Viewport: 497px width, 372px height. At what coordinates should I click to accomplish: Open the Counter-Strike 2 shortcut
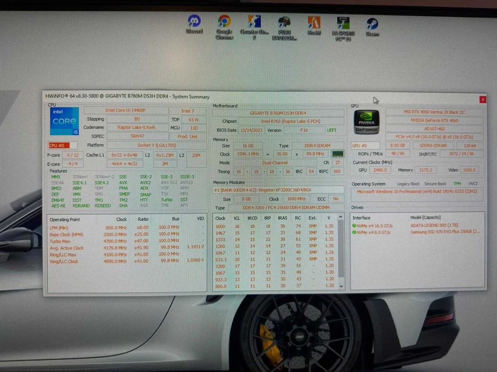point(254,27)
